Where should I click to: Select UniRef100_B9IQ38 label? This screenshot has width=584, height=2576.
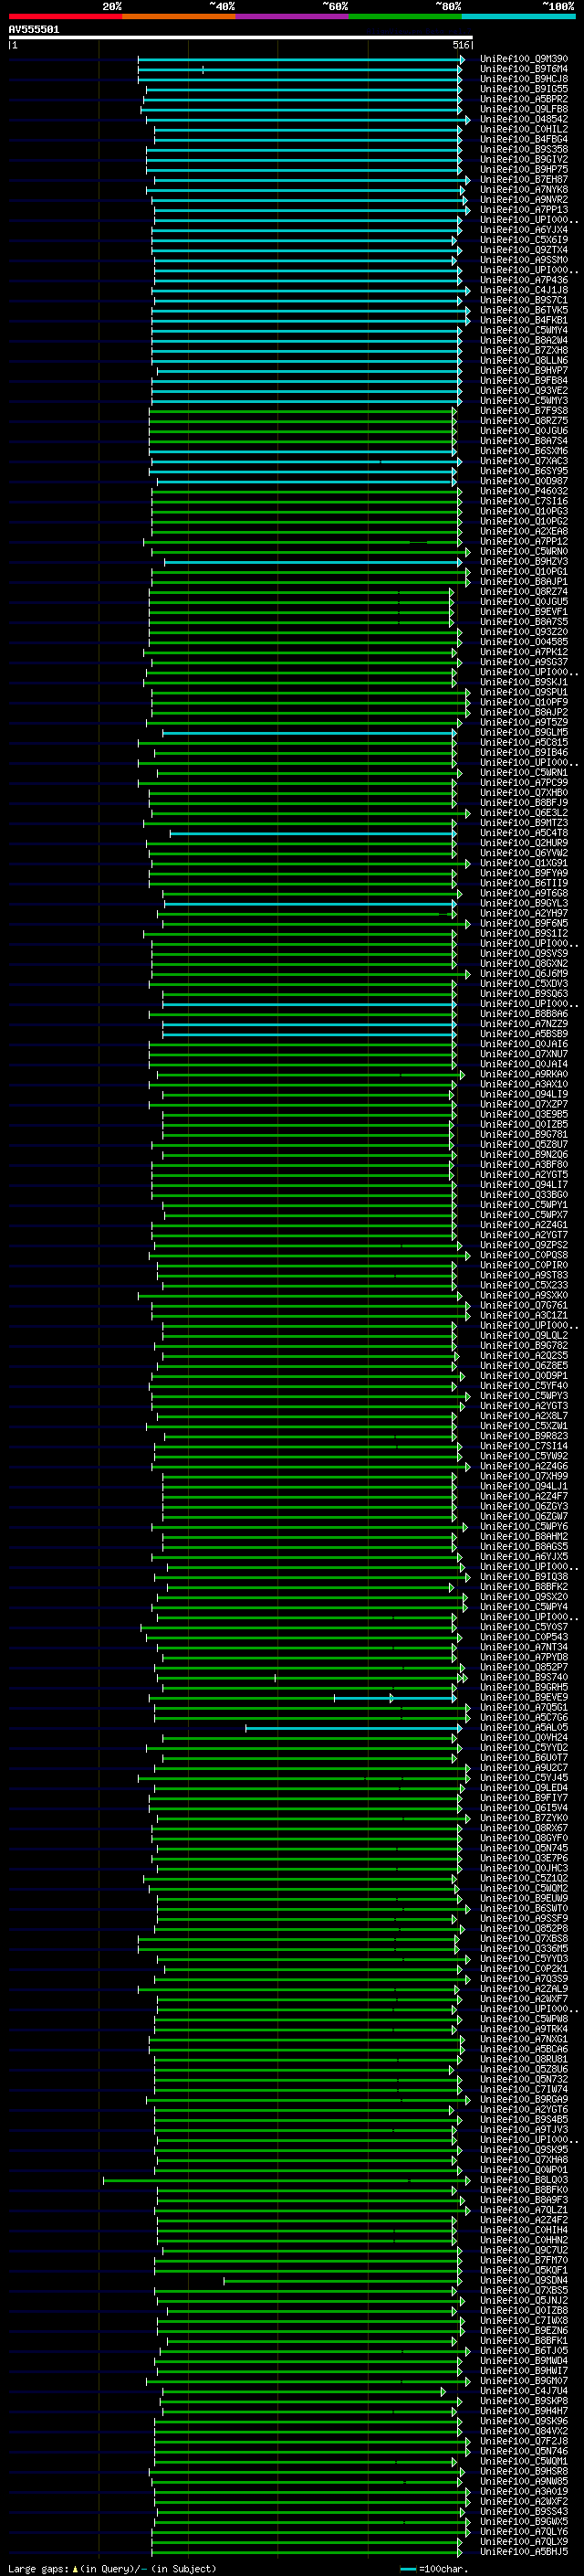(x=524, y=1576)
